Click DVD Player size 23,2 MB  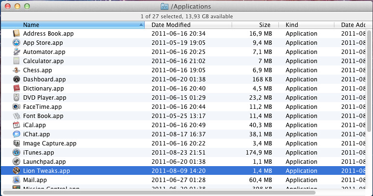coord(261,98)
